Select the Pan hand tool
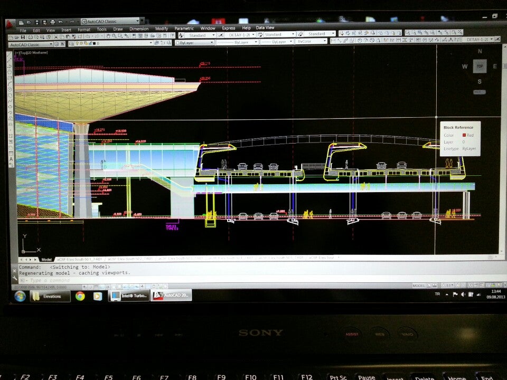Screen dimensions: 507x380 [x=108, y=36]
